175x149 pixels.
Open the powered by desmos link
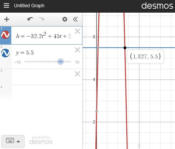tap(41, 140)
